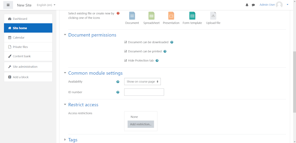The image size is (296, 143).
Task: Click the Spreadsheet creation icon
Action: coord(151,15)
